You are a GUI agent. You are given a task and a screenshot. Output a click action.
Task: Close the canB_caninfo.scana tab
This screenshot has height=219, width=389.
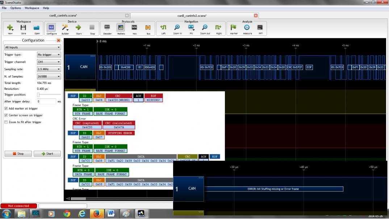tap(127, 16)
